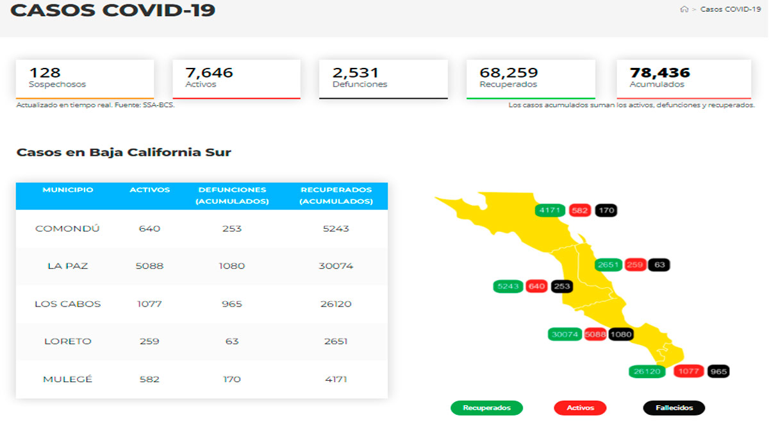
Task: Click La Paz active cases value 5088 in table
Action: pos(150,266)
